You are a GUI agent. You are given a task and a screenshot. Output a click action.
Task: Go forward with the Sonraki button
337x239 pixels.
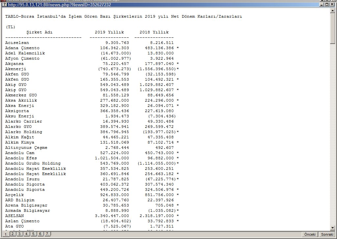(x=327, y=234)
